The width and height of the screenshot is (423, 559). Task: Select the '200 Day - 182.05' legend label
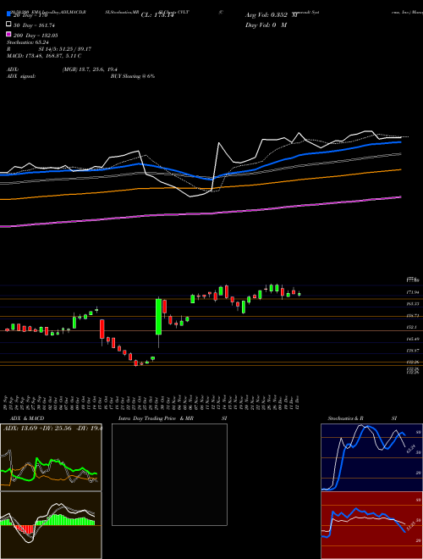point(36,36)
